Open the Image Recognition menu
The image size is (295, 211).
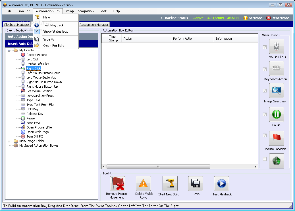click(x=79, y=11)
